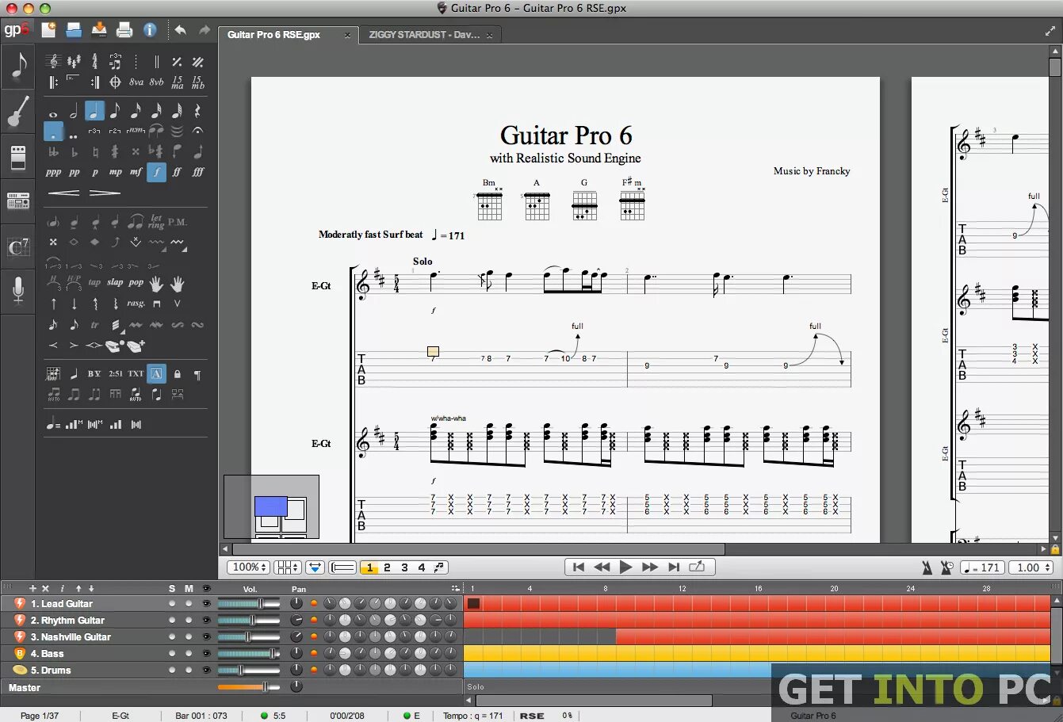Viewport: 1063px width, 722px height.
Task: Move the track up with up arrow
Action: 78,588
